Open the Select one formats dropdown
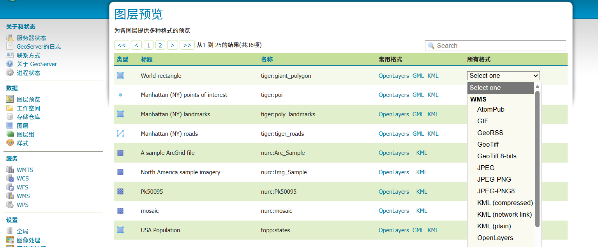 [x=503, y=75]
